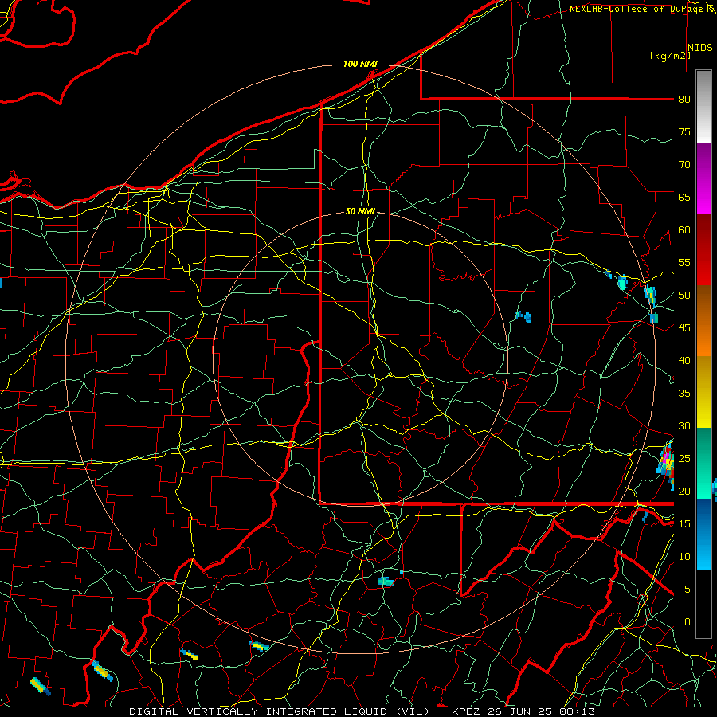This screenshot has height=717, width=717.
Task: Click the [kg/m2] units label
Action: click(x=670, y=56)
